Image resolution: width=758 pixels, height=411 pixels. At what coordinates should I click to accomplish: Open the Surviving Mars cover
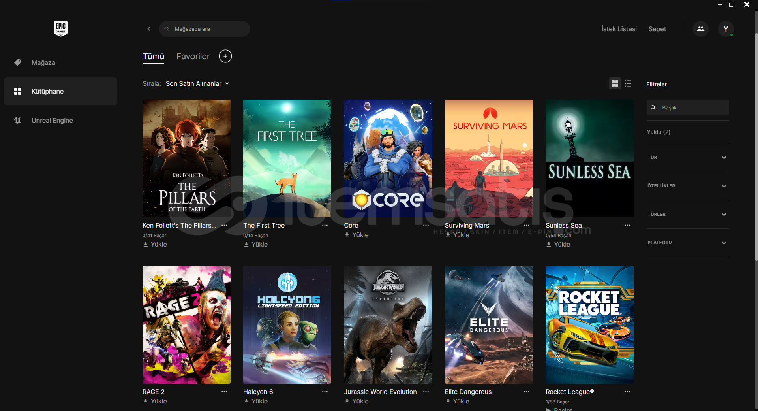489,158
